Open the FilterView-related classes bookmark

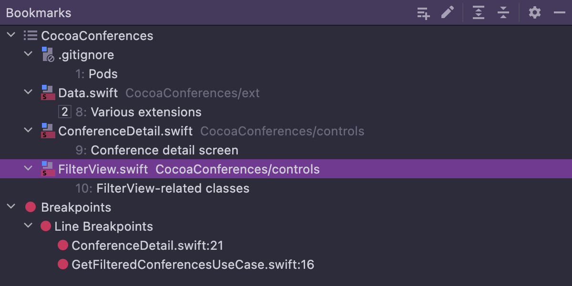coord(173,188)
